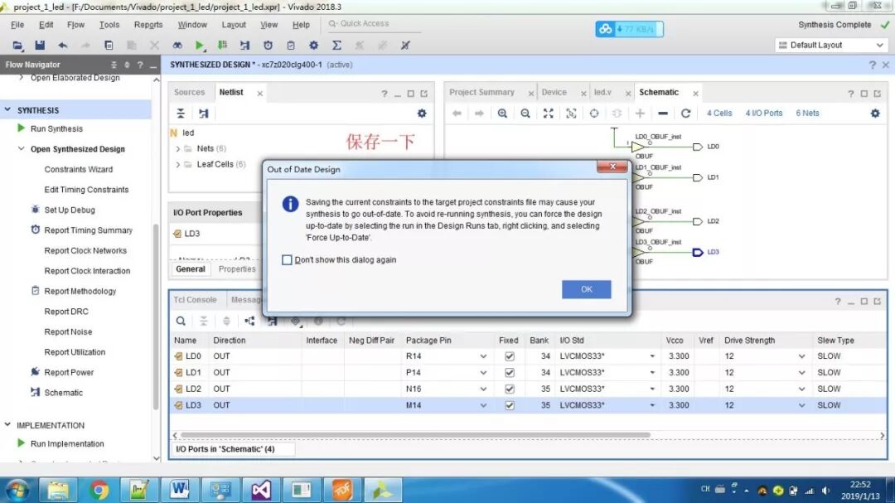The image size is (895, 503).
Task: Open Settings gear in main toolbar
Action: (313, 45)
